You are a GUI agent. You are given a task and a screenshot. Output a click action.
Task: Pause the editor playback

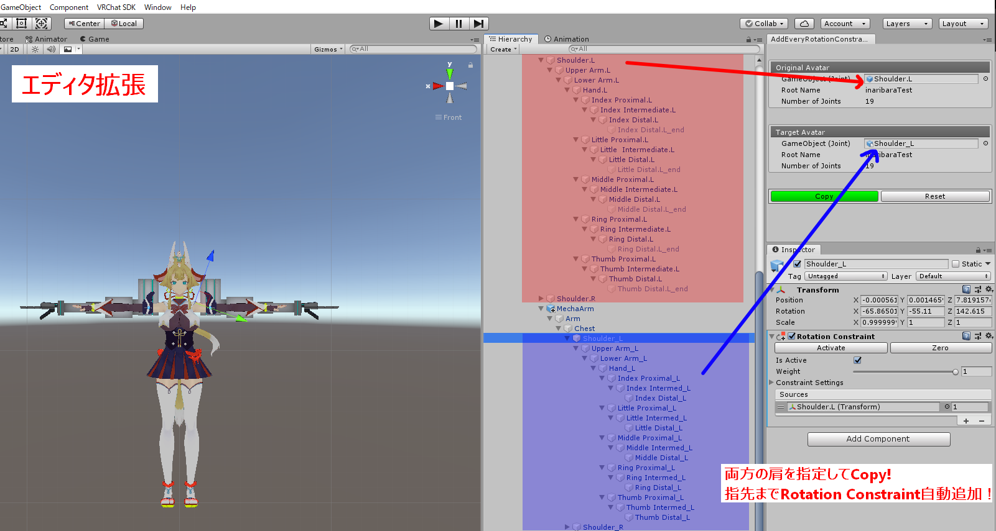[x=458, y=24]
